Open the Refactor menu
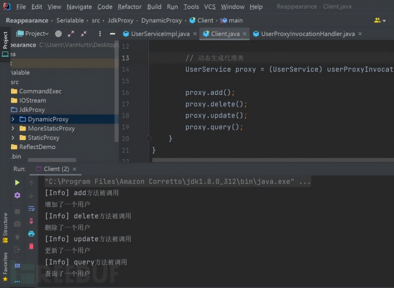The width and height of the screenshot is (394, 288). [x=129, y=6]
